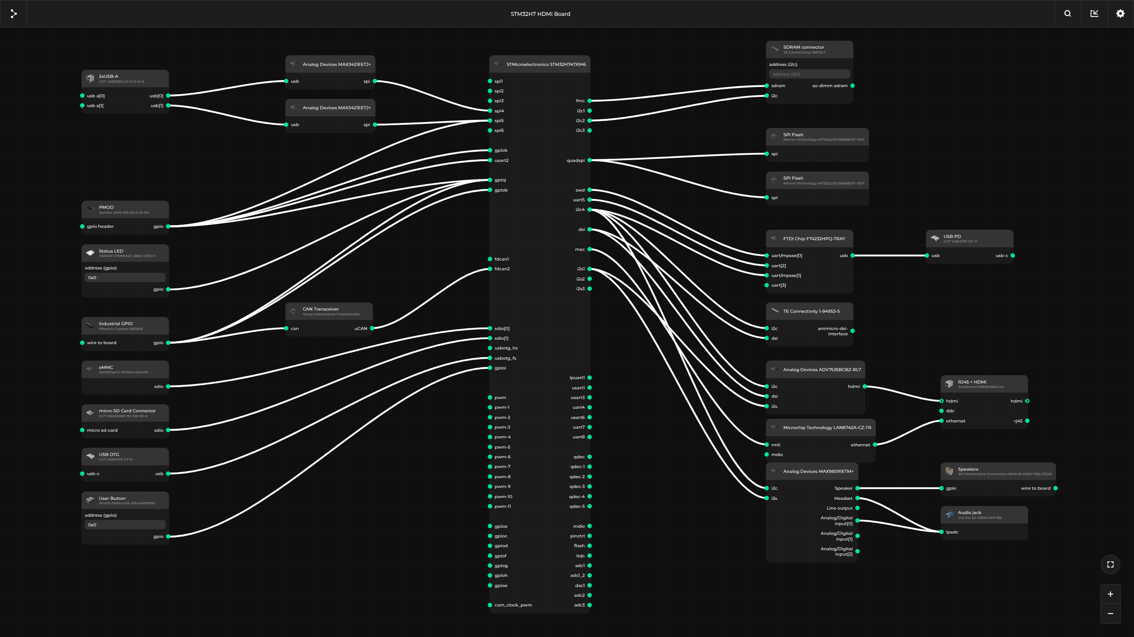Click the settings gear icon
Image resolution: width=1134 pixels, height=637 pixels.
click(x=1120, y=14)
